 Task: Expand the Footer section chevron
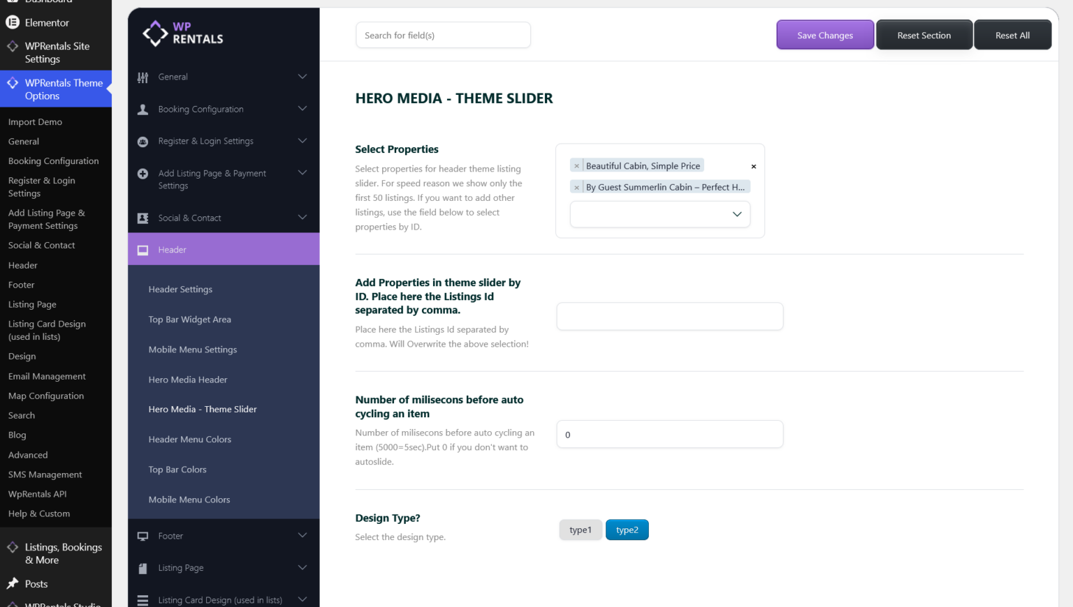point(302,536)
